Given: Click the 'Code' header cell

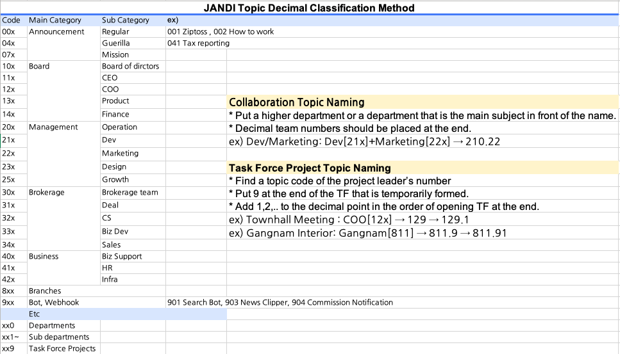Looking at the screenshot, I should pyautogui.click(x=14, y=20).
